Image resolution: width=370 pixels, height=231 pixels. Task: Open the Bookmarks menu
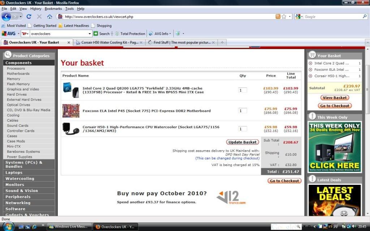tap(53, 9)
